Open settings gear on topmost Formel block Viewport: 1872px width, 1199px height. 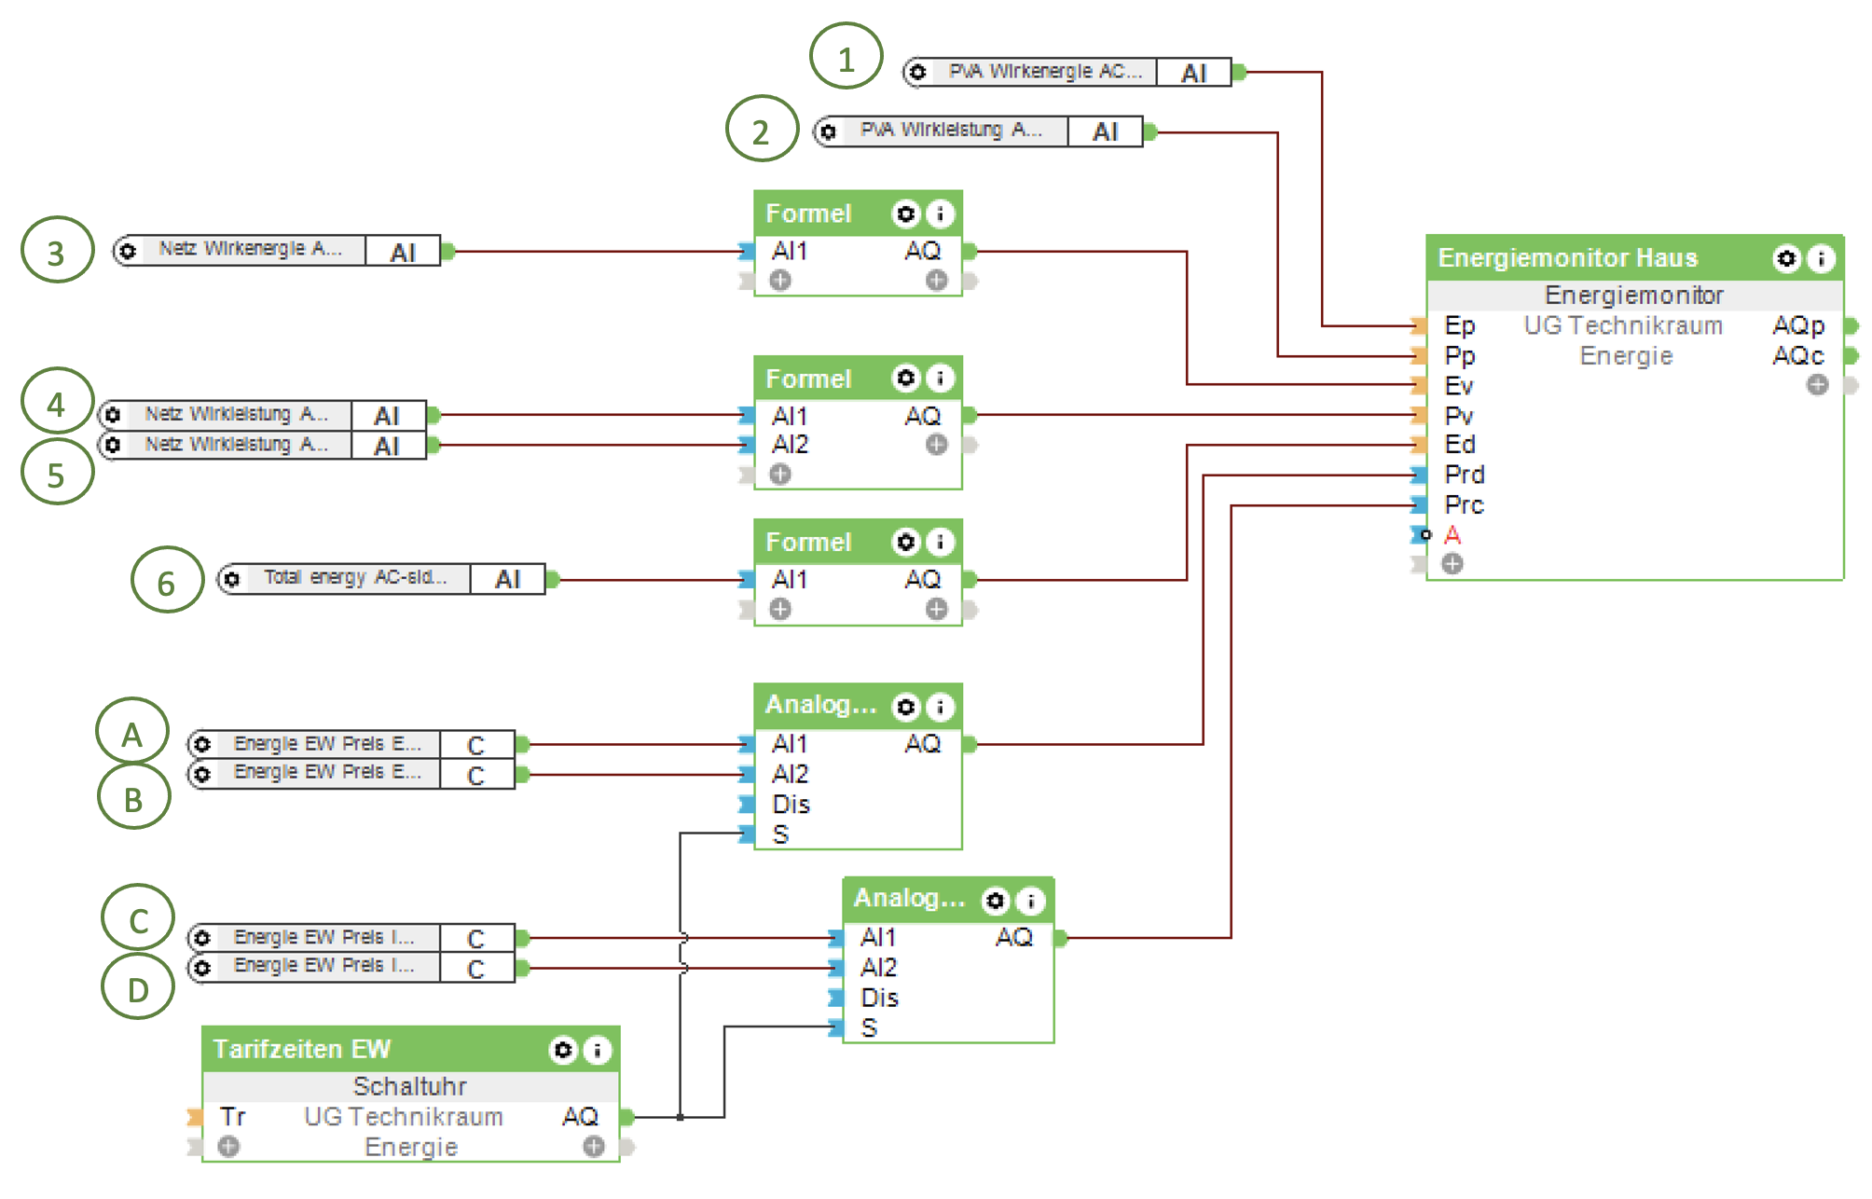point(905,214)
